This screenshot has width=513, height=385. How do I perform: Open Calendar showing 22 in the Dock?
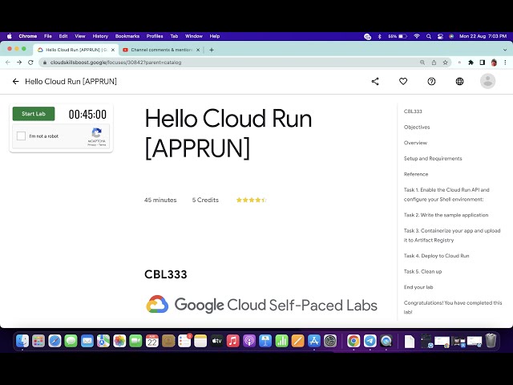tap(152, 341)
